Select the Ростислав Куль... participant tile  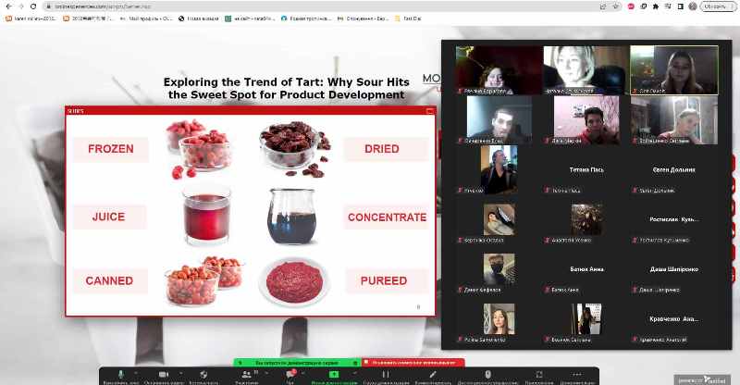pyautogui.click(x=674, y=219)
